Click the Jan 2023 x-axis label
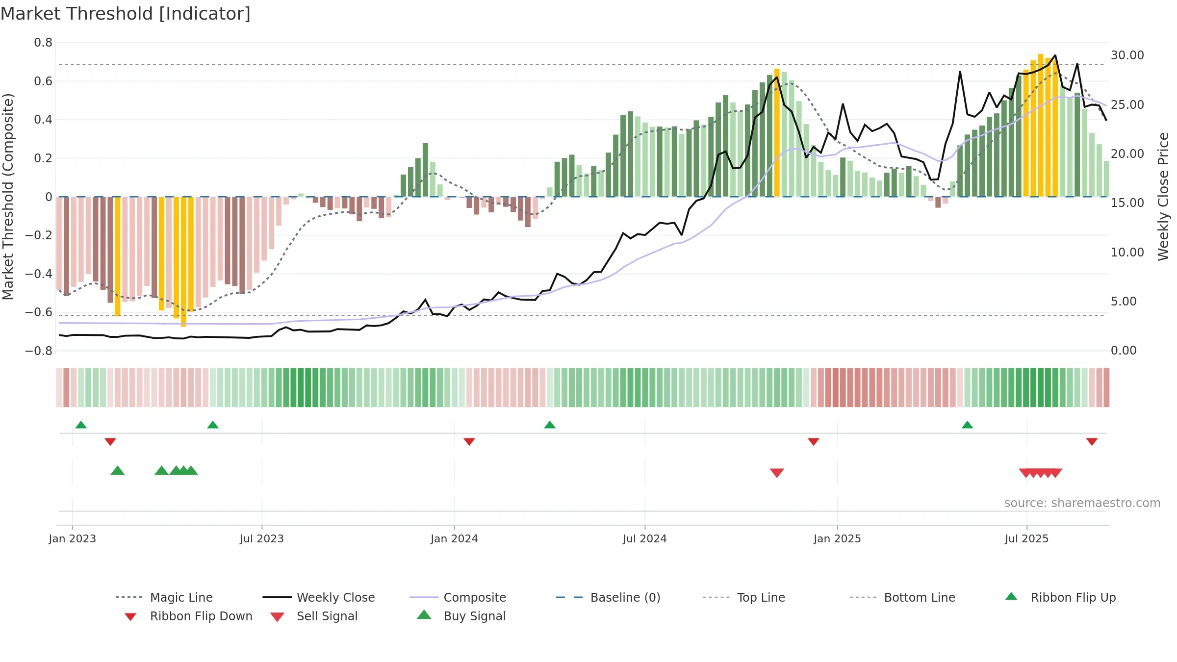 [x=73, y=538]
